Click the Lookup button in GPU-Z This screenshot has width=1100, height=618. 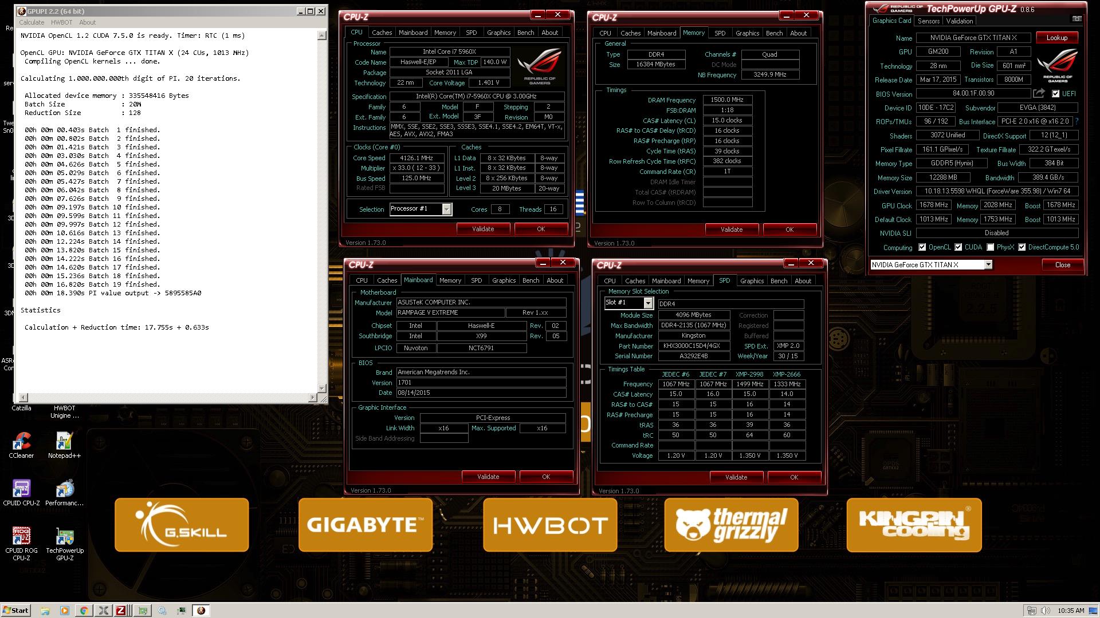[x=1056, y=38]
